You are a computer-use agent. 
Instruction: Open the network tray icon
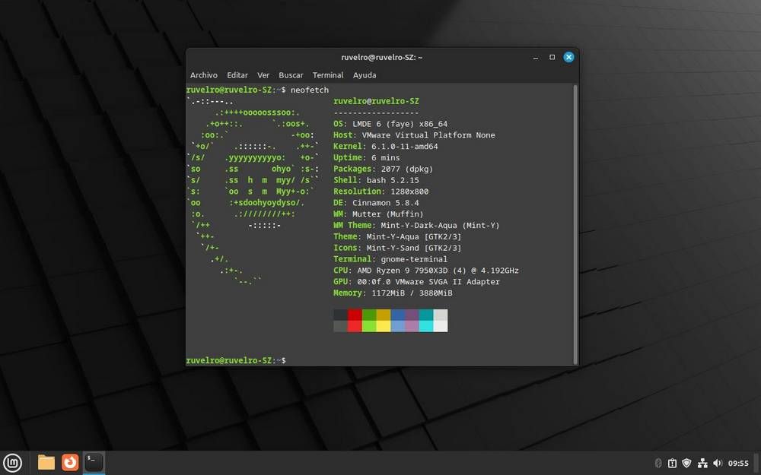[703, 463]
